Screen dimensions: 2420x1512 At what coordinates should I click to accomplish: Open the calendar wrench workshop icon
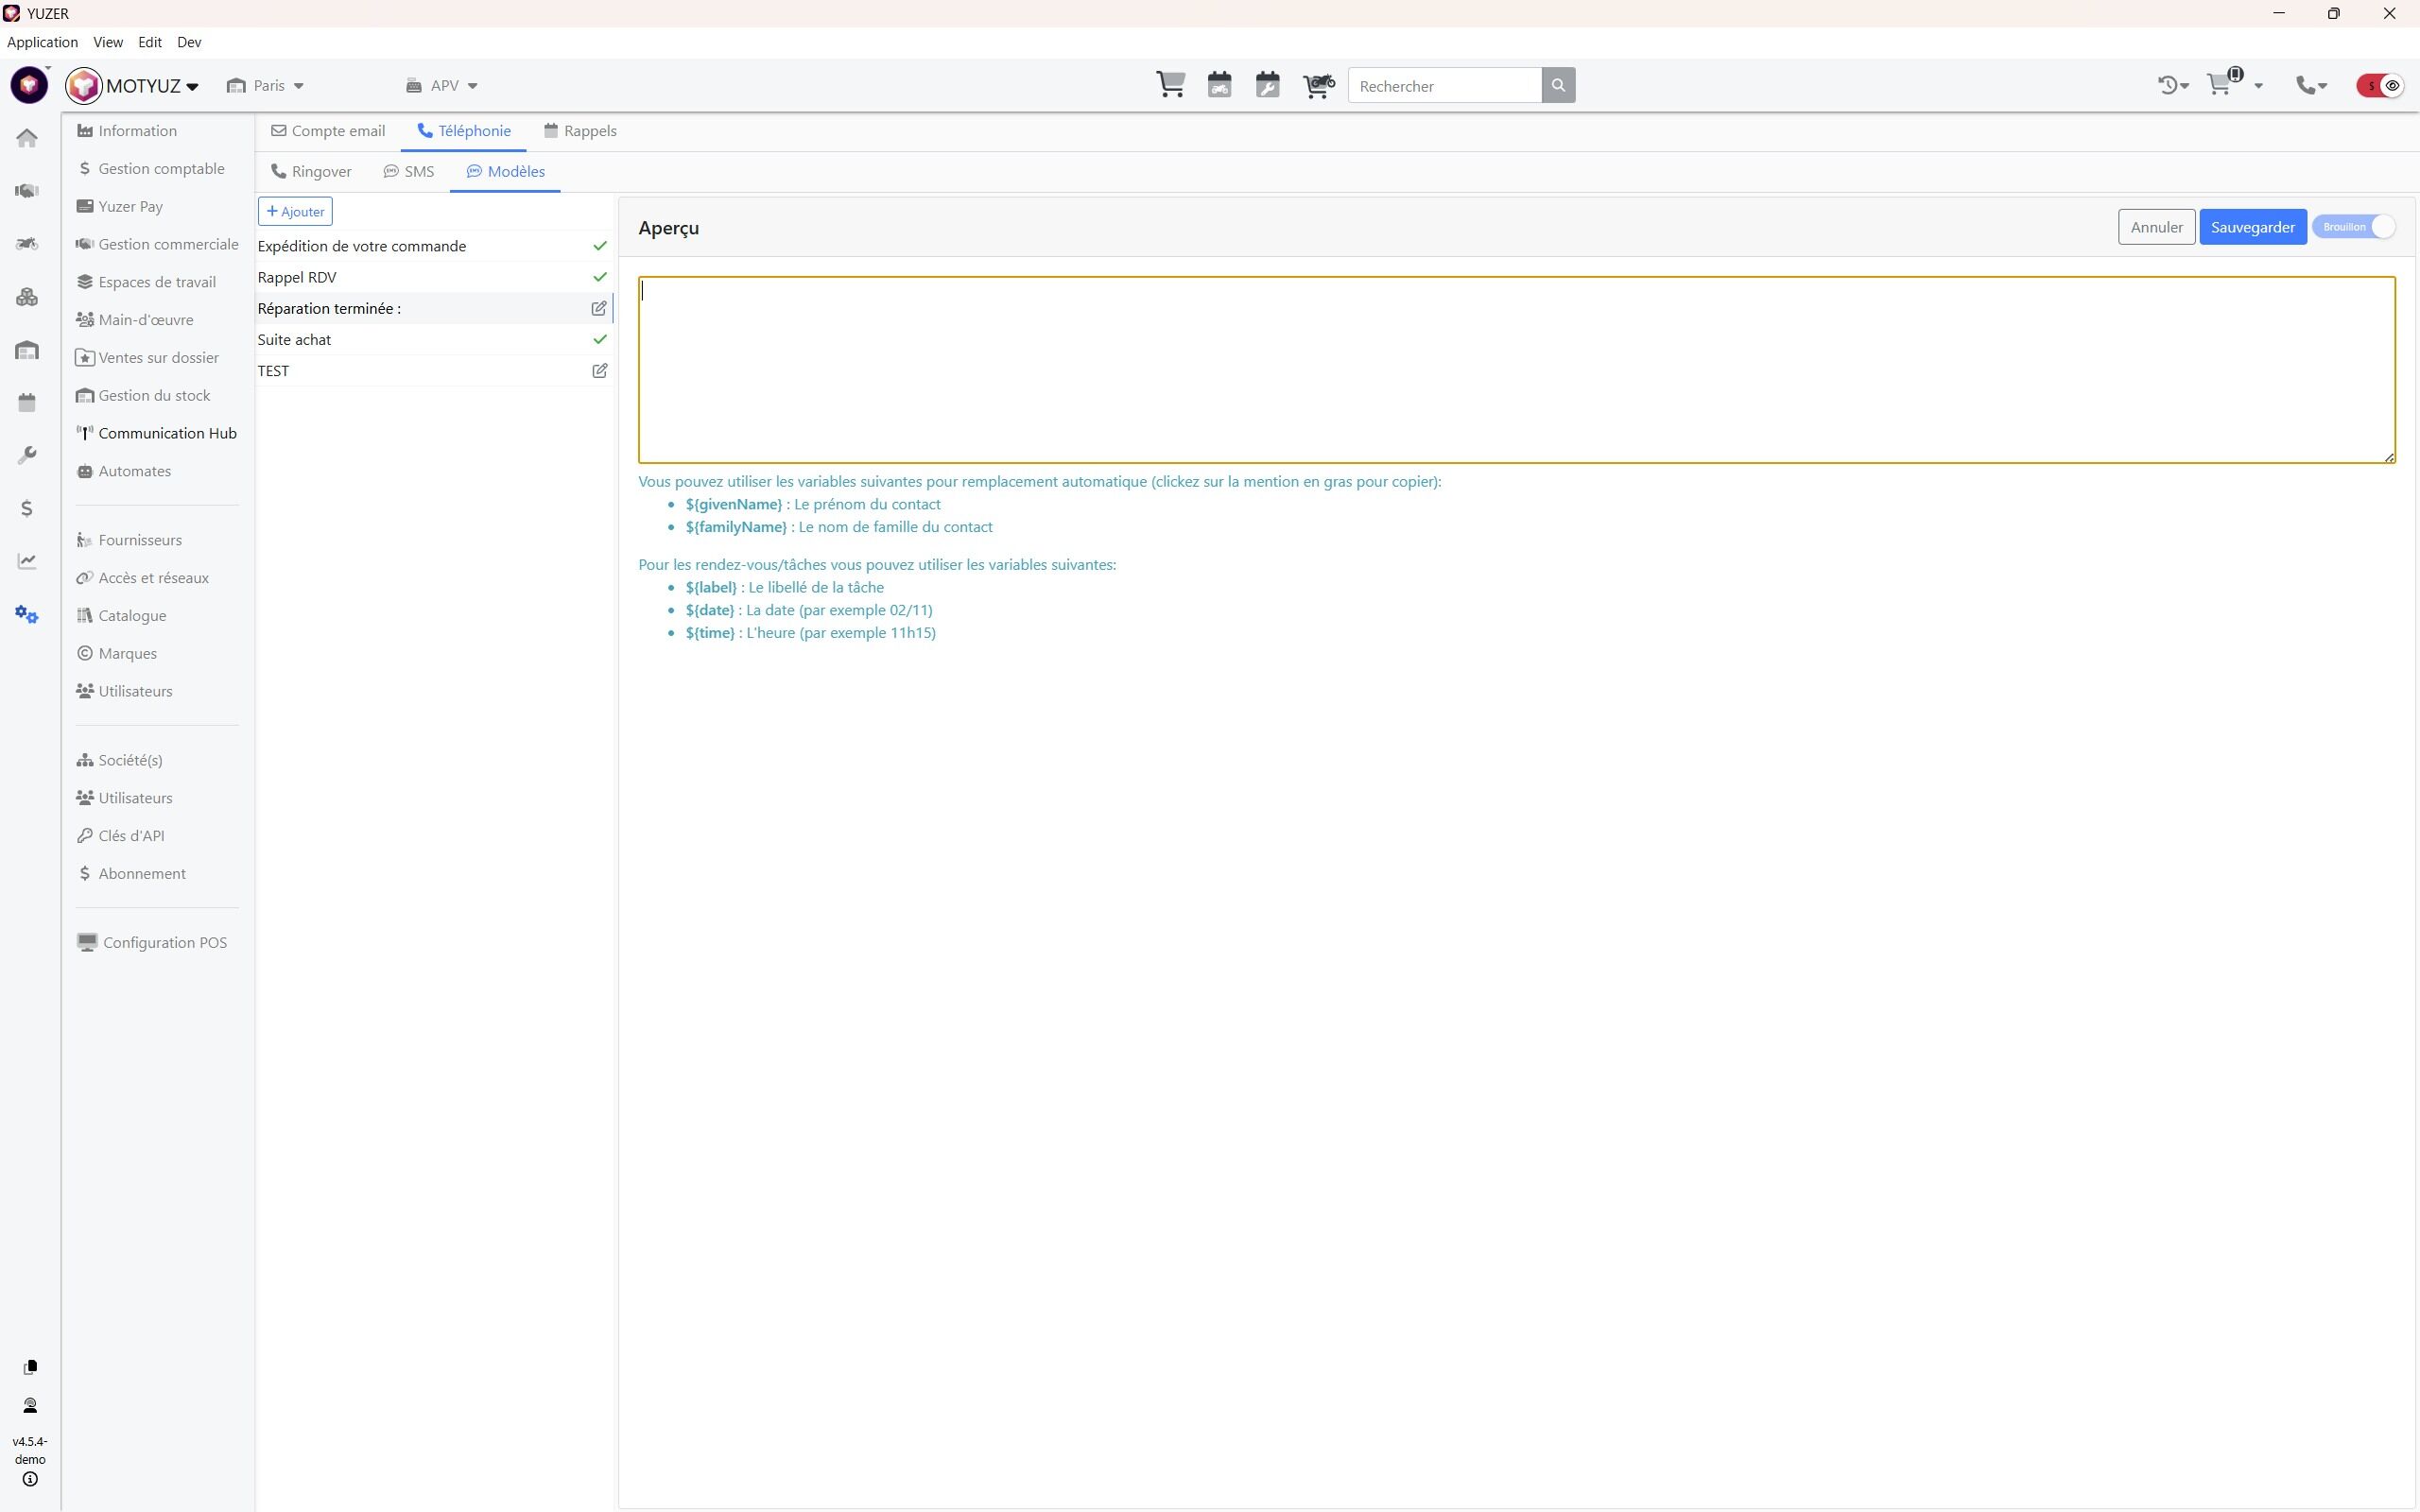[x=1267, y=85]
